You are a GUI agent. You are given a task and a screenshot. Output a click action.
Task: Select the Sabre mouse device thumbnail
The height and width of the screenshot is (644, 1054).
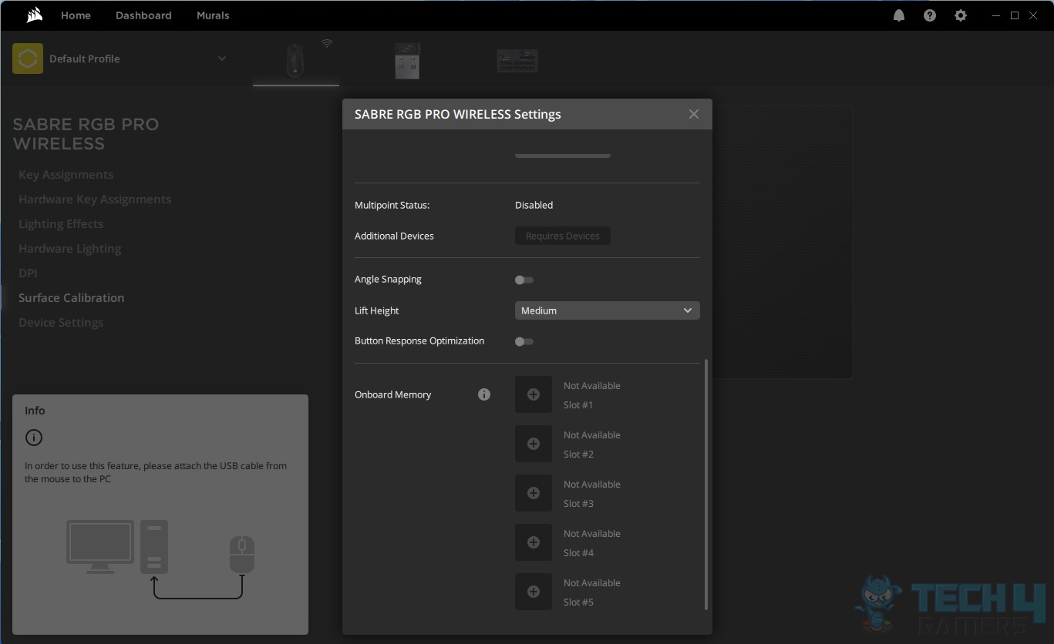(x=296, y=60)
